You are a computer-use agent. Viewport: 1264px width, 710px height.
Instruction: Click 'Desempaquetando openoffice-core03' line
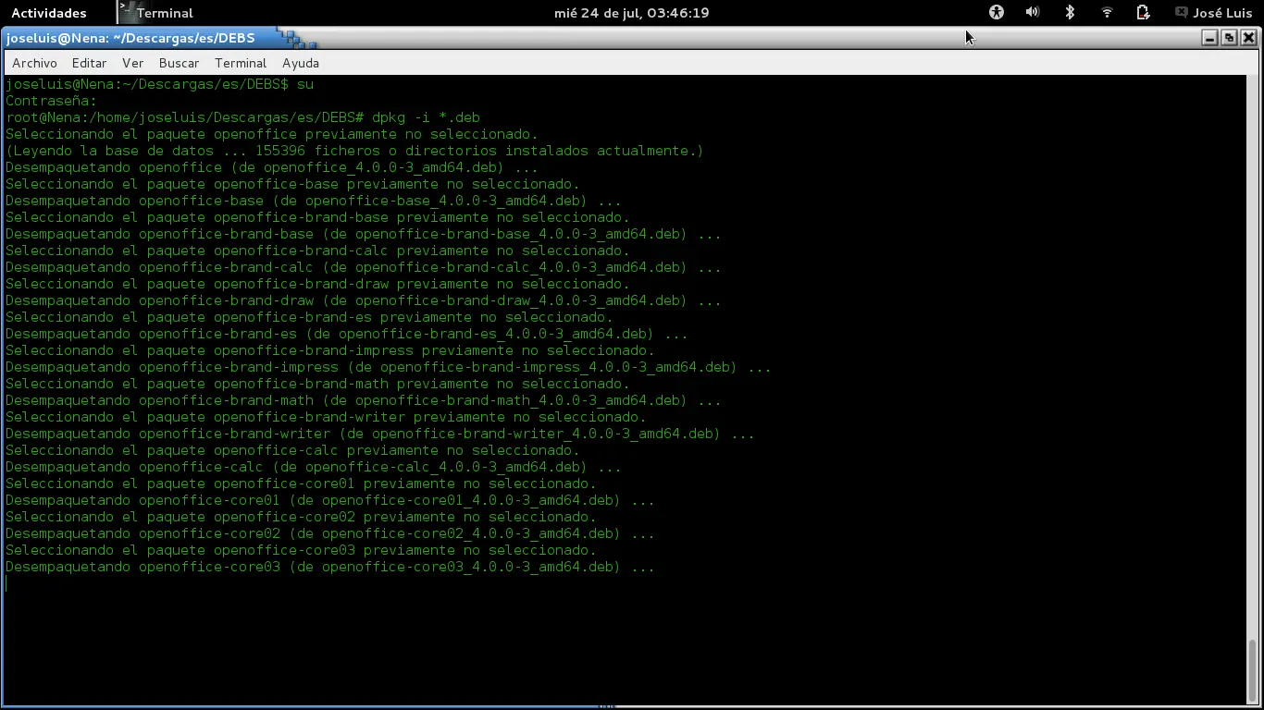(329, 567)
